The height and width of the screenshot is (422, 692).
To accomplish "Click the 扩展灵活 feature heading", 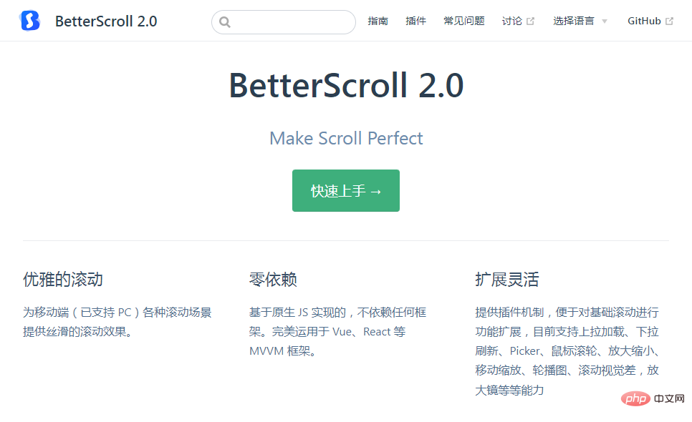I will (506, 280).
